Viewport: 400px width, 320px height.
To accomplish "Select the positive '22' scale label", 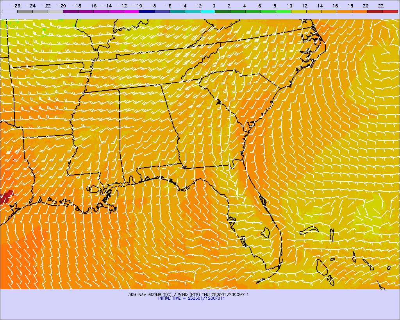I will point(381,6).
